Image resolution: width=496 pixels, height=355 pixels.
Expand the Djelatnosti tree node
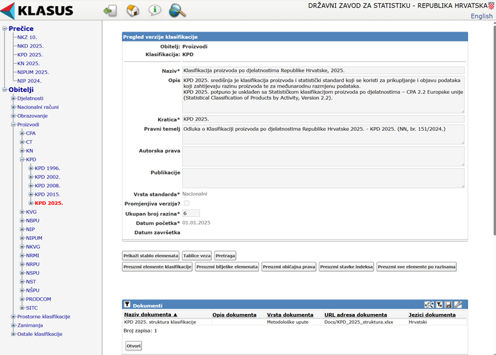[x=13, y=98]
